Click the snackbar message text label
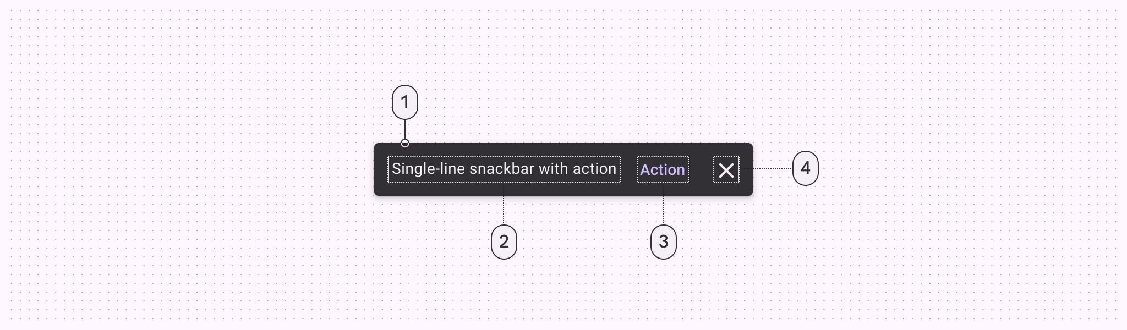1127x330 pixels. pyautogui.click(x=504, y=169)
